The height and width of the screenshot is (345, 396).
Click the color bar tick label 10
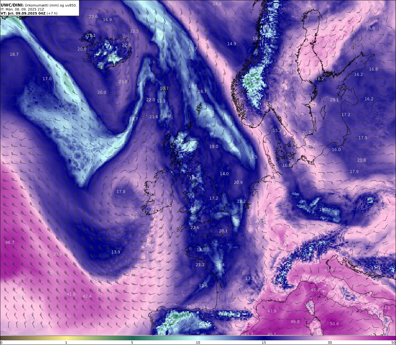[198, 343]
